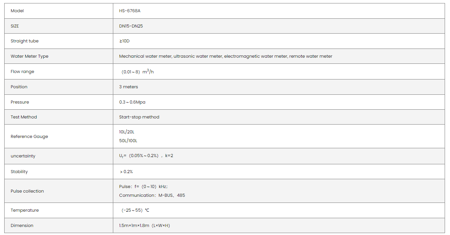This screenshot has width=450, height=235.
Task: Select the uncertainty value with k=2
Action: (x=146, y=156)
